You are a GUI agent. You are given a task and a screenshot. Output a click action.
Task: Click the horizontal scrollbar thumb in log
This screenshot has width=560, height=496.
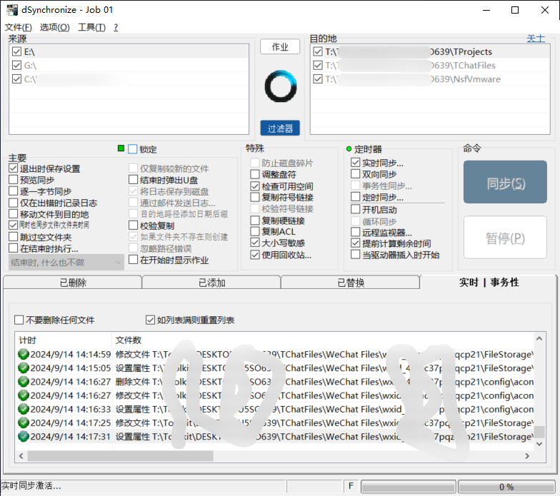click(120, 455)
